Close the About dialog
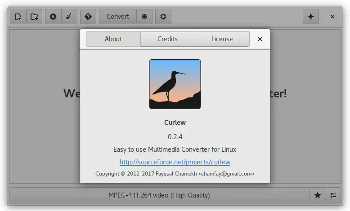 [260, 39]
